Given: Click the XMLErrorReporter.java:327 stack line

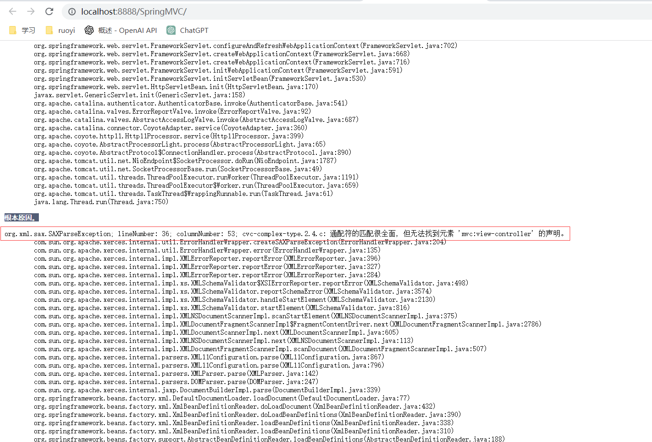Looking at the screenshot, I should point(207,267).
